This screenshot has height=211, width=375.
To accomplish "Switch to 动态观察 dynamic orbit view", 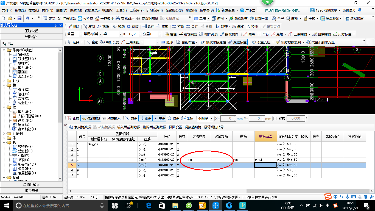I will (238, 18).
